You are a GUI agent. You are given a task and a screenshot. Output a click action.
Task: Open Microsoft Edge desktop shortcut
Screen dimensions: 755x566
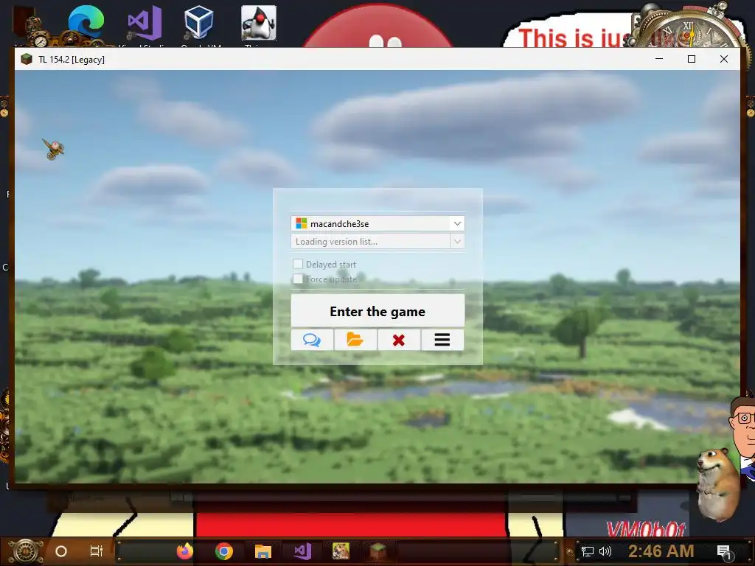tap(86, 23)
